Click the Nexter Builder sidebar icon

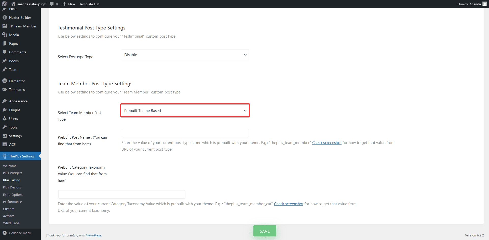5,17
